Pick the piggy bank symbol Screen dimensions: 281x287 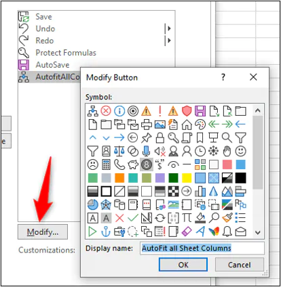point(133,164)
